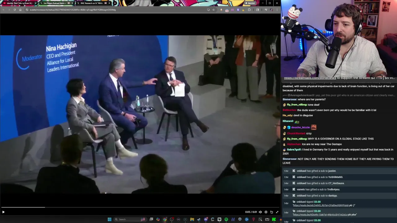This screenshot has height=223, width=397.
Task: Open a new browser tab with plus
Action: click(115, 3)
